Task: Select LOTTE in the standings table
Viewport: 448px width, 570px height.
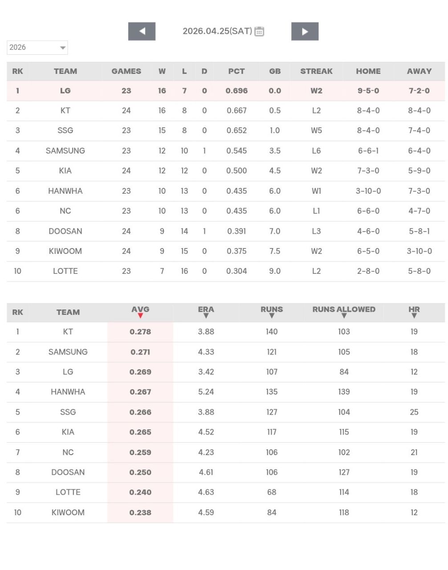Action: (x=65, y=271)
